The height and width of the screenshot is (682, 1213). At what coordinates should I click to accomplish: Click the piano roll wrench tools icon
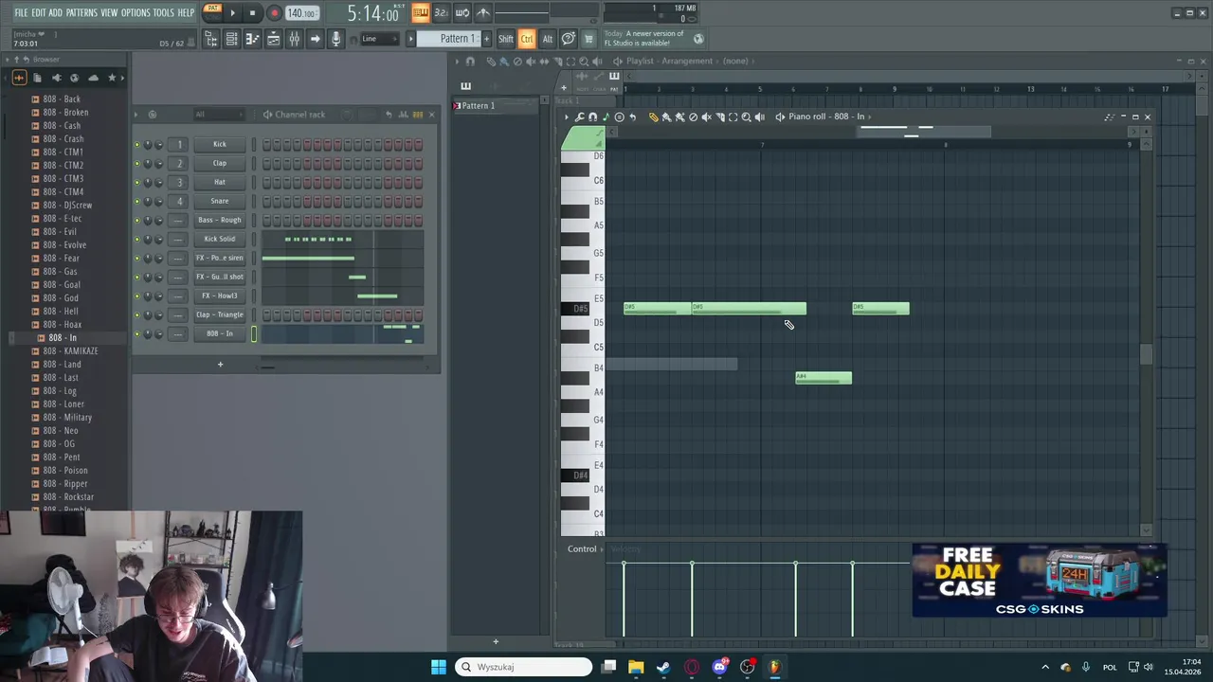pyautogui.click(x=580, y=117)
